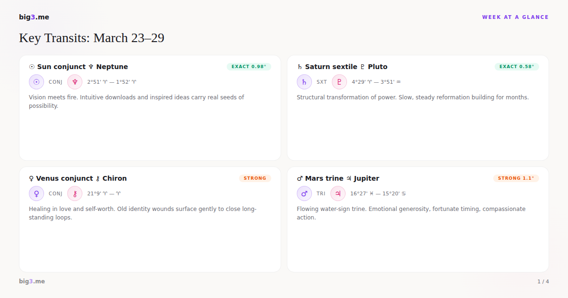Image resolution: width=568 pixels, height=298 pixels.
Task: Select the Jupiter glyph circle icon
Action: (x=338, y=193)
